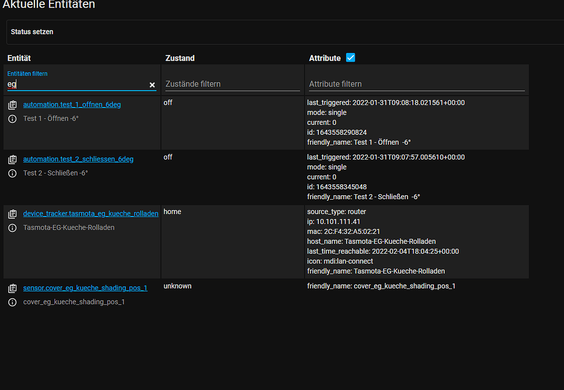Copy automation.test_1_offnen_6deg entity ID via clipboard icon

pyautogui.click(x=12, y=104)
